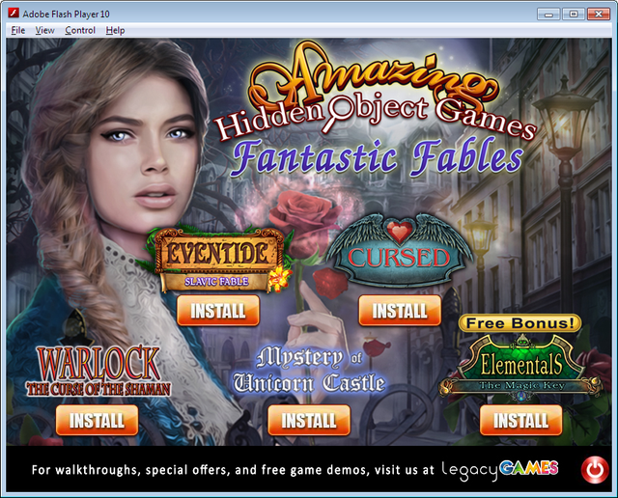
Task: Open the Help menu
Action: (x=115, y=30)
